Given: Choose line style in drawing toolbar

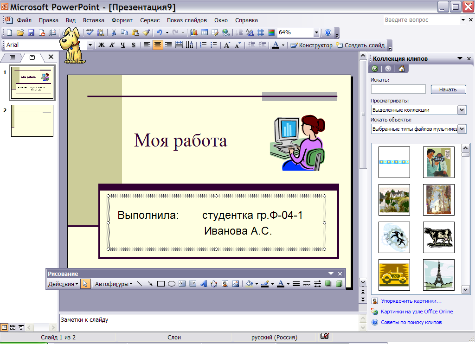Looking at the screenshot, I should tap(296, 284).
